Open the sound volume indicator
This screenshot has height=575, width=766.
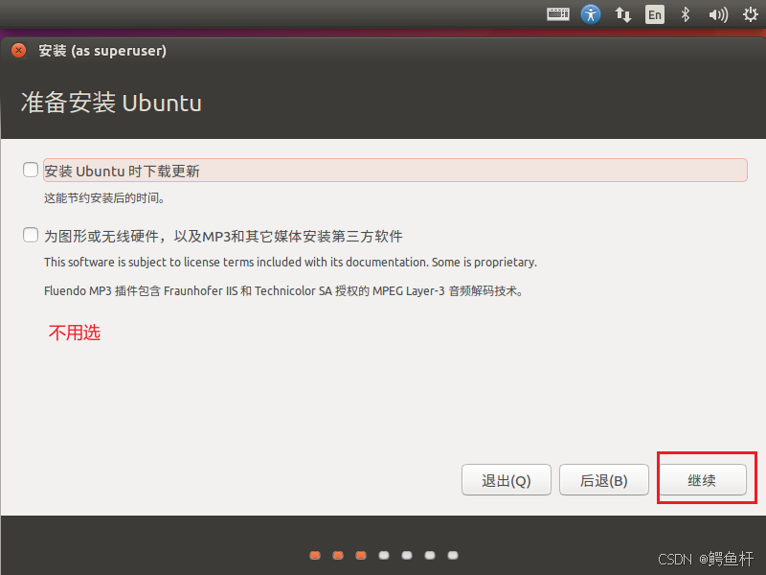pyautogui.click(x=718, y=14)
